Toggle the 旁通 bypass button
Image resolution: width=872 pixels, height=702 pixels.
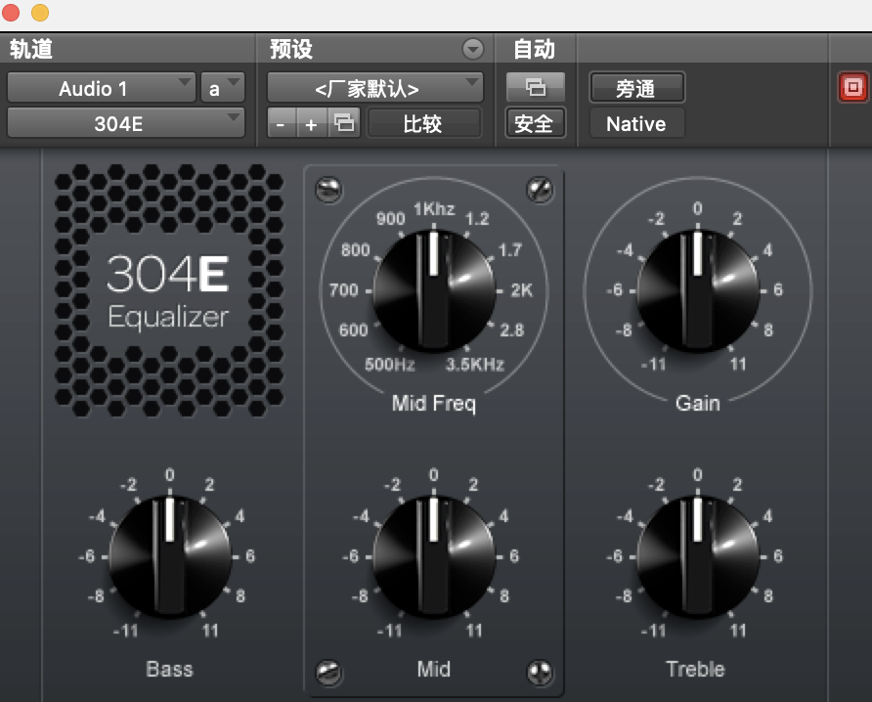coord(636,88)
